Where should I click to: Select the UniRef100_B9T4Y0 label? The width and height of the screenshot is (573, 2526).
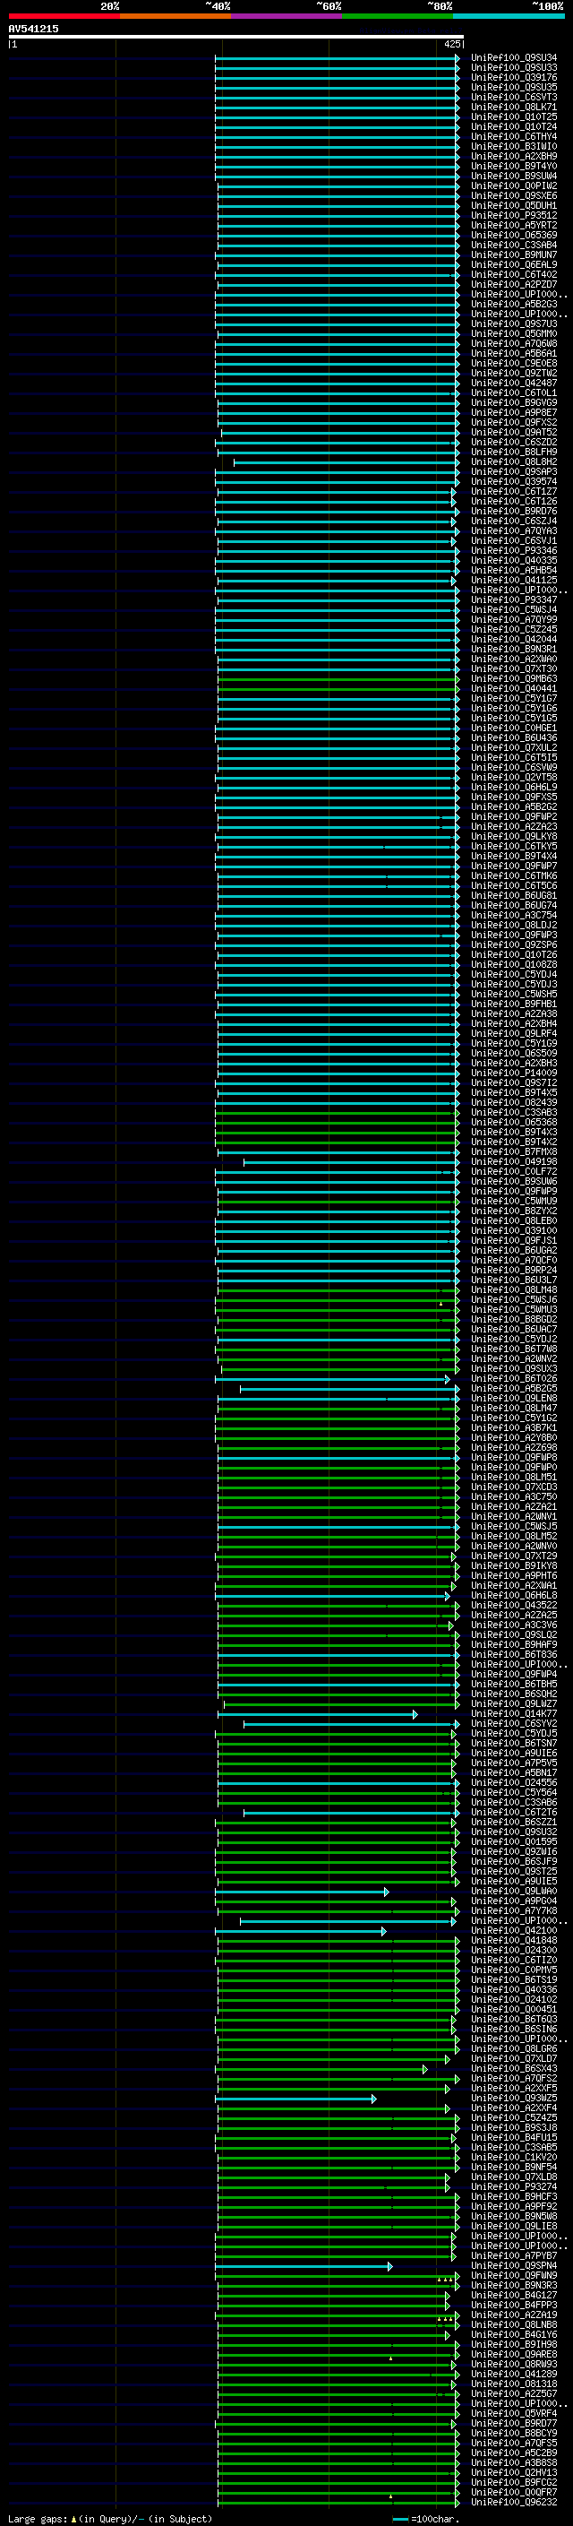click(514, 166)
